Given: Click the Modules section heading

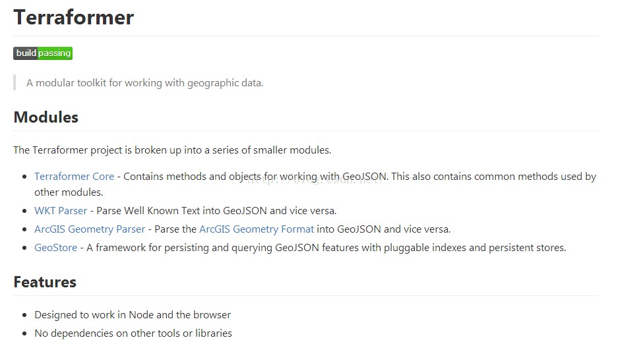Looking at the screenshot, I should [46, 117].
